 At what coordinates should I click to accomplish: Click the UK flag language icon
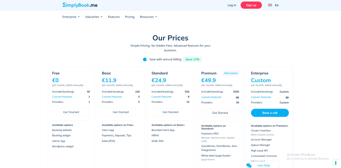coord(270,5)
